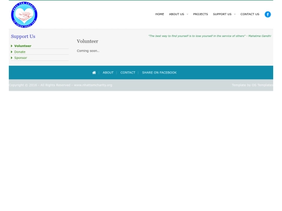Open the About Us menu
The height and width of the screenshot is (211, 282).
(177, 14)
